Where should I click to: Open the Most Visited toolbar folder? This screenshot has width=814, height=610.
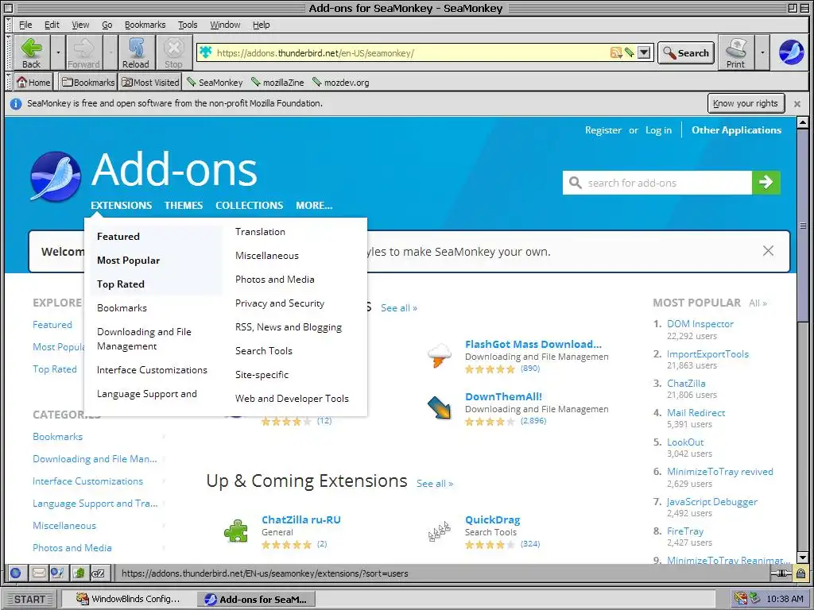pos(150,82)
